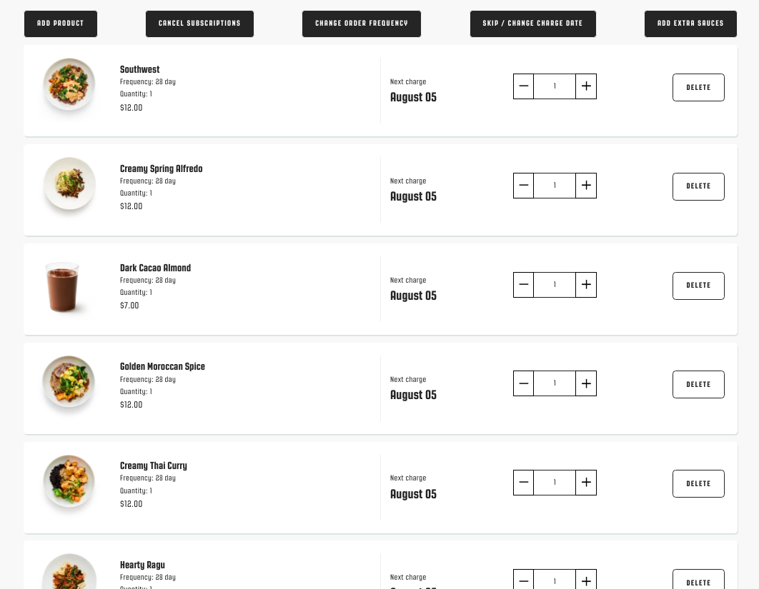Viewport: 759px width, 589px height.
Task: Click Add Extra Sauces button
Action: [691, 24]
